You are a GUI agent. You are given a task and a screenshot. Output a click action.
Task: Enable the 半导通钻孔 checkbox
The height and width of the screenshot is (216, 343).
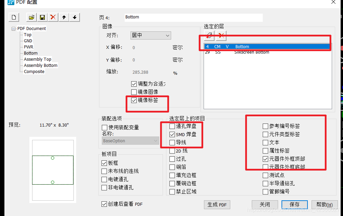click(x=265, y=184)
